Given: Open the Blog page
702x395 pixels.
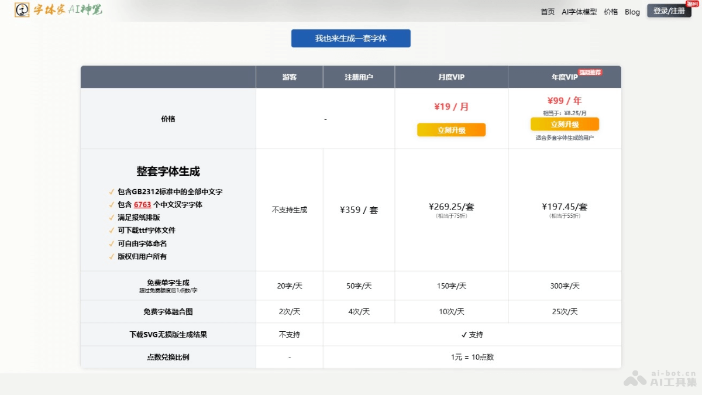Looking at the screenshot, I should [x=632, y=11].
